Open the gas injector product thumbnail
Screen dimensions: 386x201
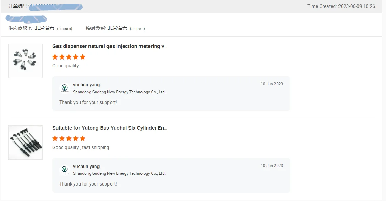coord(25,61)
